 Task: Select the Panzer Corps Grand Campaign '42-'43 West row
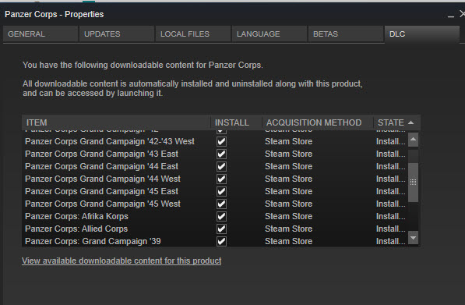tap(215, 142)
